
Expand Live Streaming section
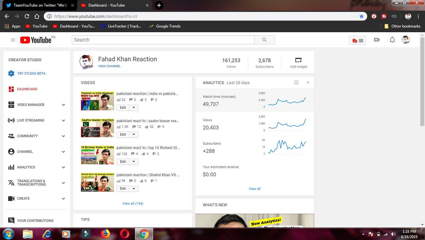pyautogui.click(x=63, y=120)
